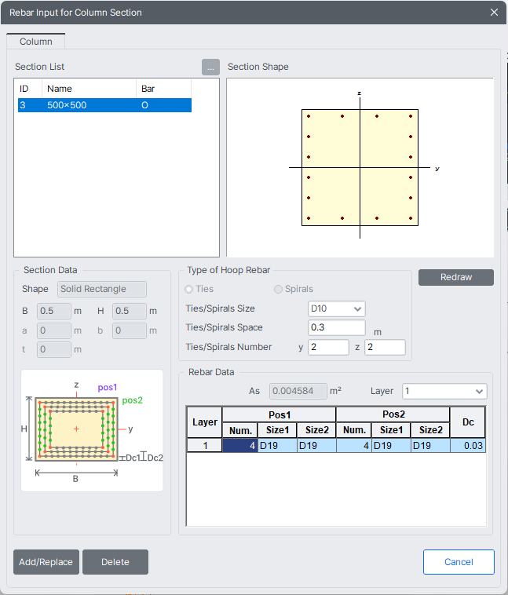508x595 pixels.
Task: Click the a dimension field
Action: [54, 331]
